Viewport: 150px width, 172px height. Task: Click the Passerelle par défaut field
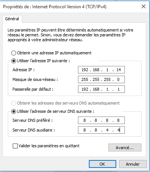tap(101, 89)
